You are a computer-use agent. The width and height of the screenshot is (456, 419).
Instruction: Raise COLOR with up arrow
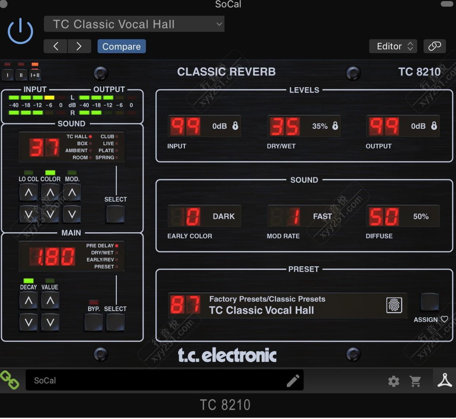pyautogui.click(x=50, y=193)
